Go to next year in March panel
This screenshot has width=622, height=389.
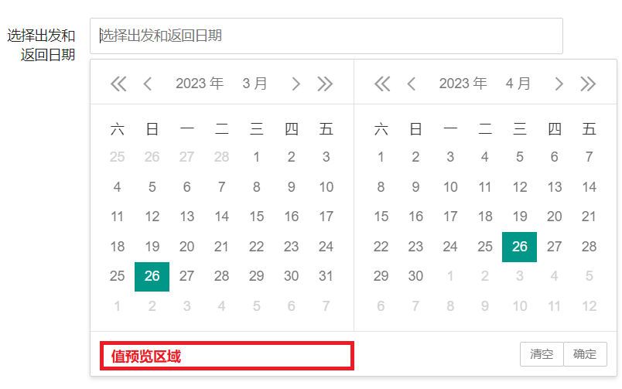pos(325,84)
